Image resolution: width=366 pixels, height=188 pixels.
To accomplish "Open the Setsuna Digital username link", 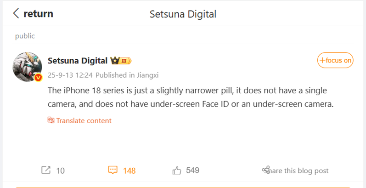I will pos(78,61).
